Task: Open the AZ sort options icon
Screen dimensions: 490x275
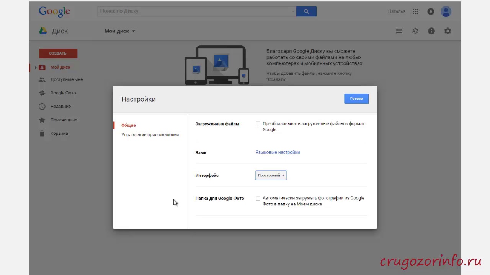Action: pyautogui.click(x=415, y=31)
